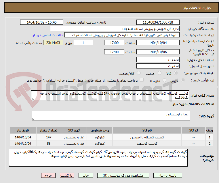Click the response deadline date 1404/10/04 field
The width and height of the screenshot is (219, 183).
pos(158,43)
